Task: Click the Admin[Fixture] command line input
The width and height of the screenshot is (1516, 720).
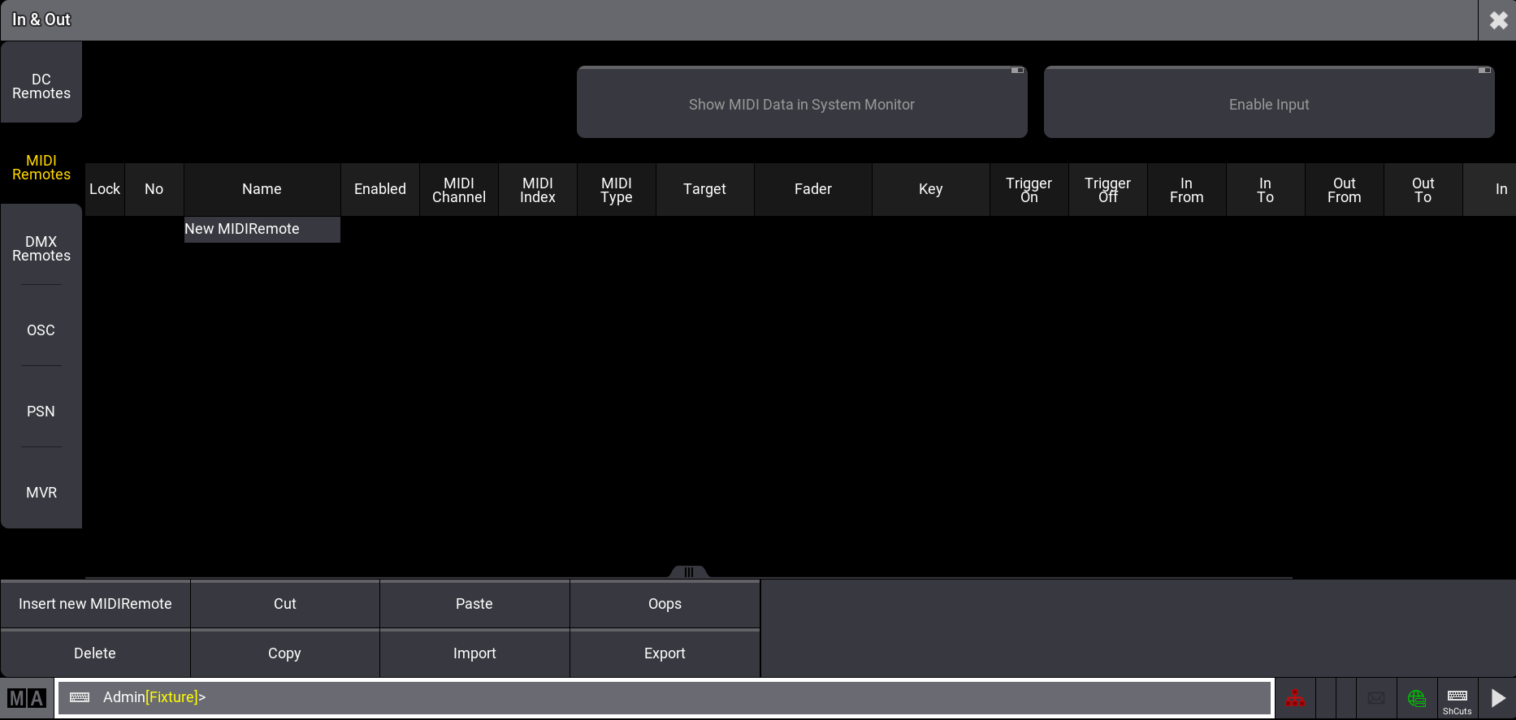Action: pyautogui.click(x=650, y=697)
